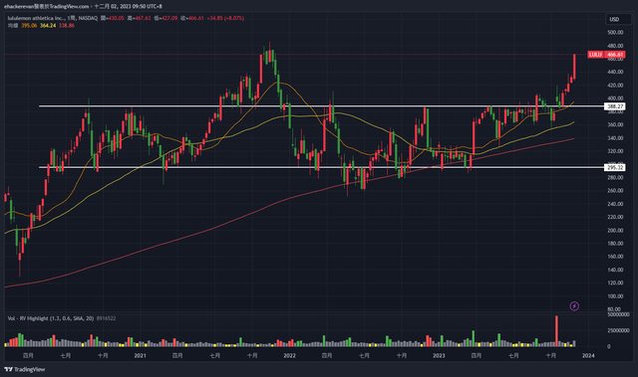Click the 2021 label on time axis

point(140,355)
